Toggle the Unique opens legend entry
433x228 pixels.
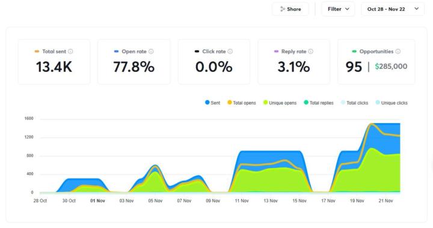(x=280, y=103)
